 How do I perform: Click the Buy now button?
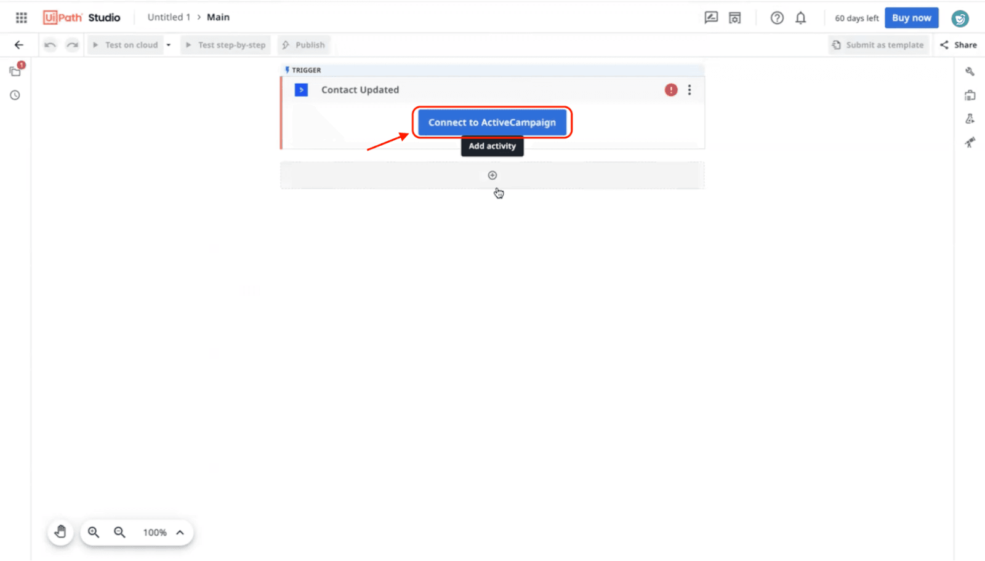[x=911, y=18]
